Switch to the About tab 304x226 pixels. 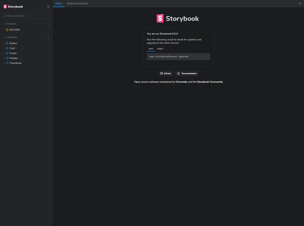tap(59, 4)
